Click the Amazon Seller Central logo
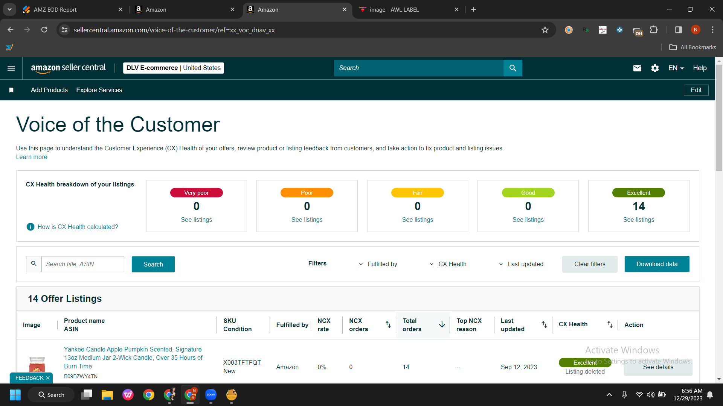The width and height of the screenshot is (723, 406). [68, 68]
